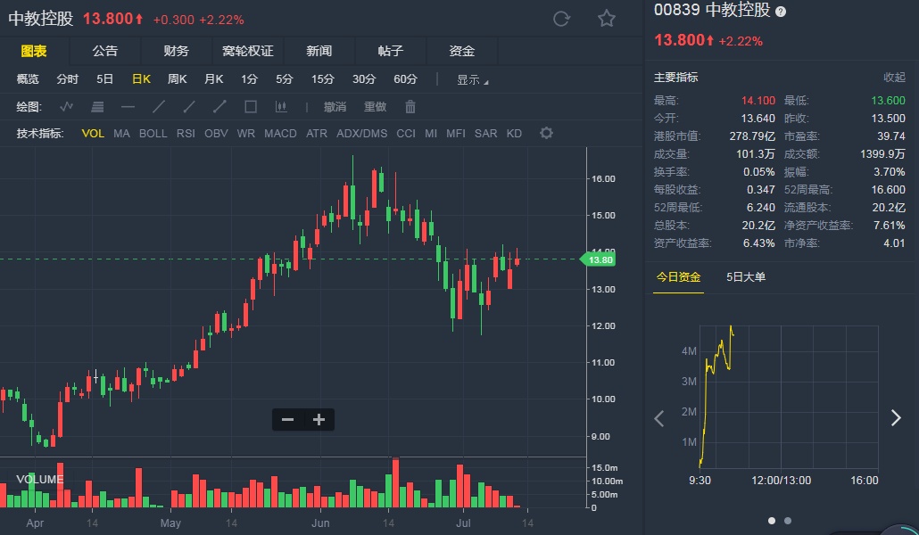Viewport: 919px width, 535px height.
Task: Open technical indicator settings gear
Action: [x=546, y=134]
